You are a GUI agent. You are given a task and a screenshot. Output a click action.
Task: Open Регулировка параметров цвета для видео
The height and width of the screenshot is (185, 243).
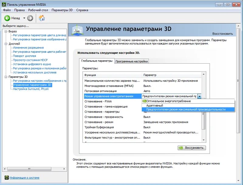click(x=39, y=35)
